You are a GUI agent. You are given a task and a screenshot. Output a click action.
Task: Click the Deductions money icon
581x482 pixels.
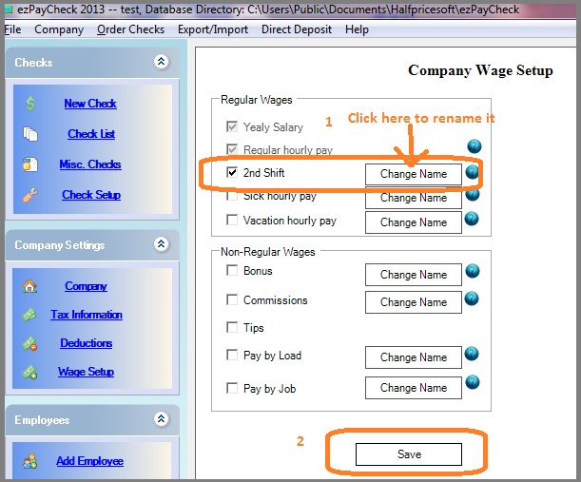(x=29, y=343)
